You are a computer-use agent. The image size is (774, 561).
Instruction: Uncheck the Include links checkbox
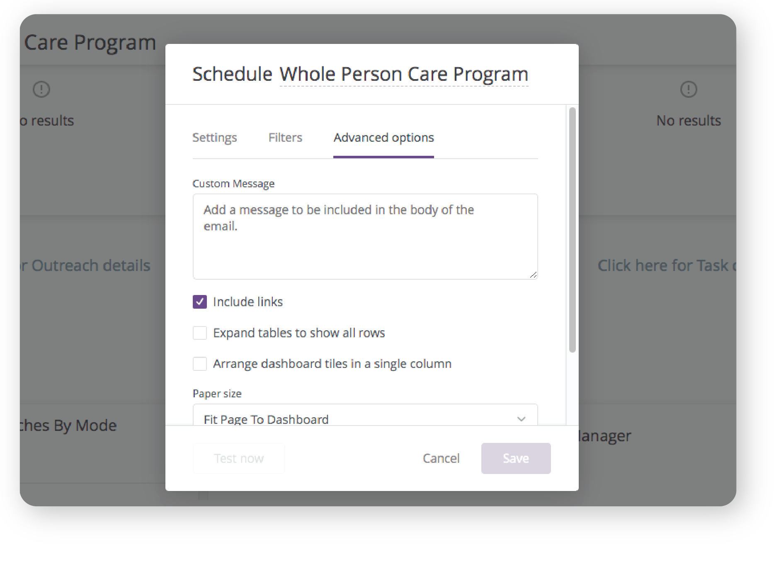coord(200,302)
